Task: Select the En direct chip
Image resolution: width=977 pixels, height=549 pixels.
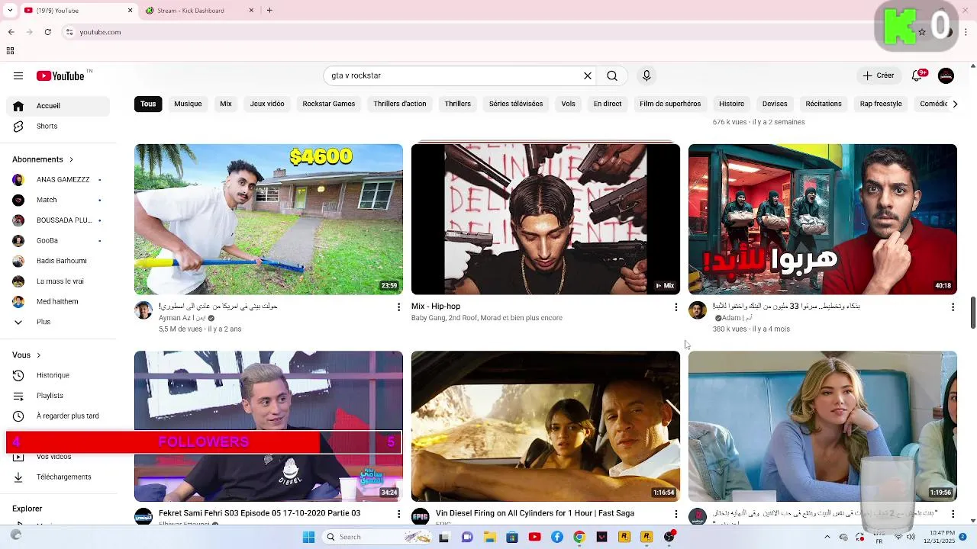Action: click(x=608, y=104)
